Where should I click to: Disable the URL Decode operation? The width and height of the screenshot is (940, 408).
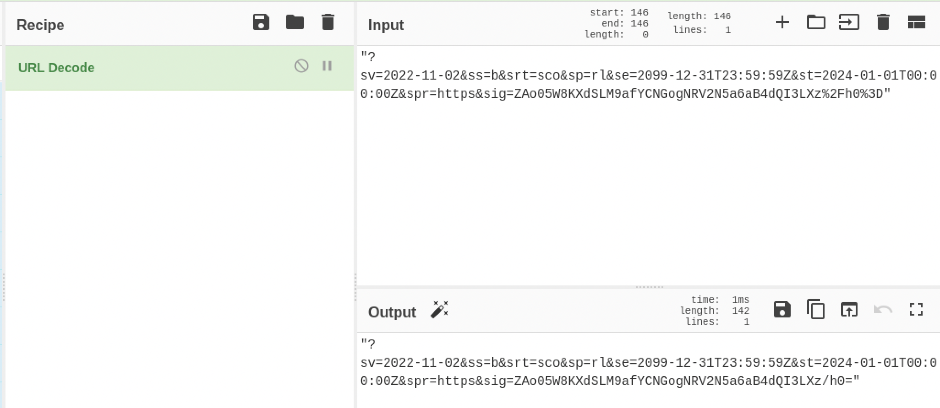pyautogui.click(x=301, y=66)
